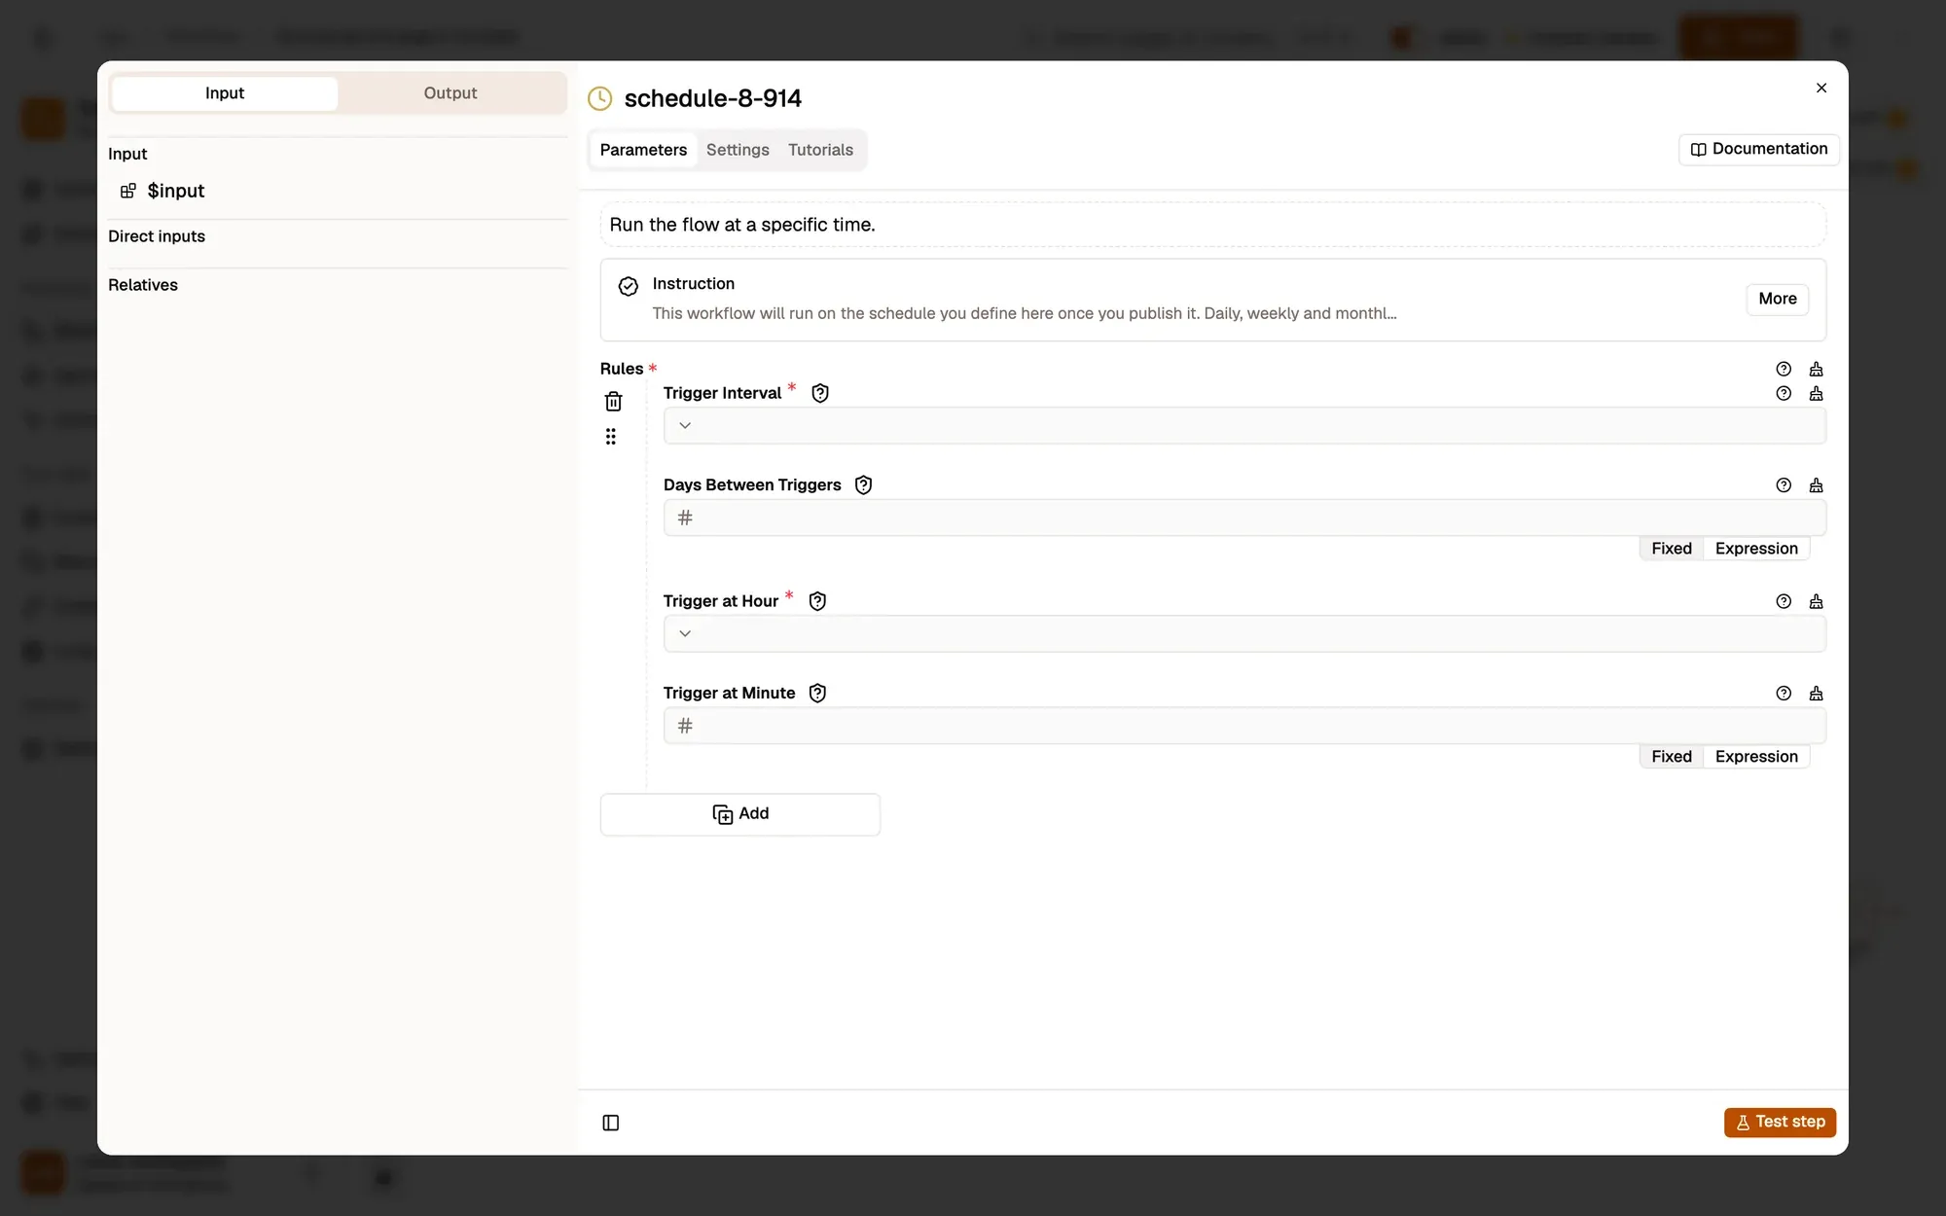Screen dimensions: 1946x1216
Task: Click the $input variable icon
Action: click(x=127, y=191)
